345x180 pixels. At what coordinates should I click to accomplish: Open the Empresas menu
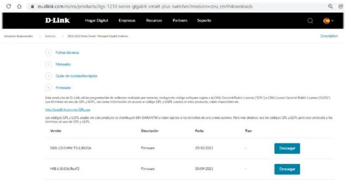coord(127,20)
